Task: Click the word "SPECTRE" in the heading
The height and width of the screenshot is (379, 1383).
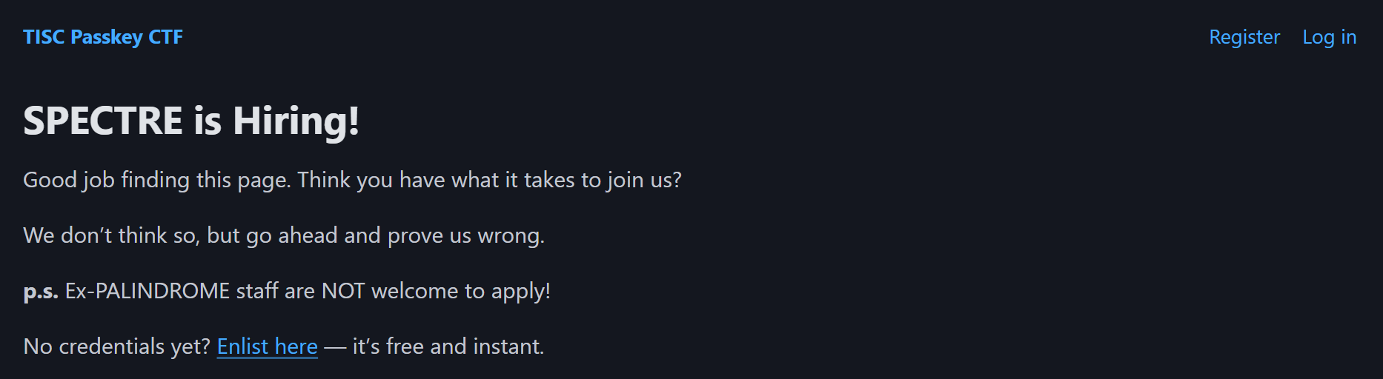Action: (x=103, y=121)
